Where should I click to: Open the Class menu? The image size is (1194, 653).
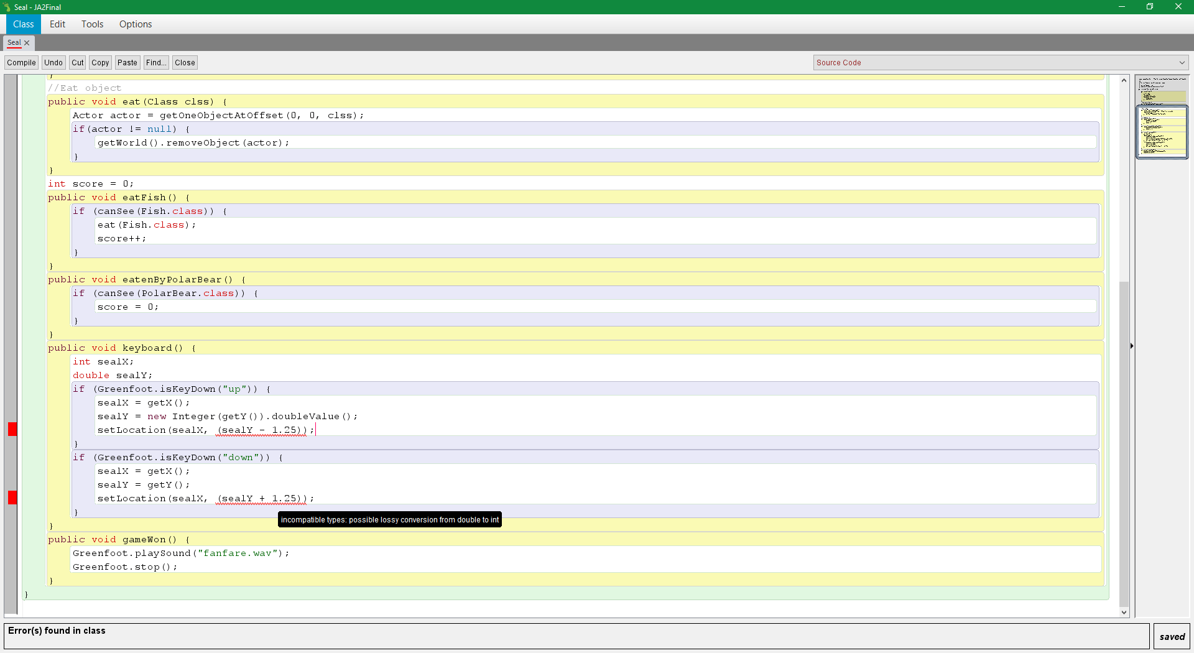pos(23,24)
